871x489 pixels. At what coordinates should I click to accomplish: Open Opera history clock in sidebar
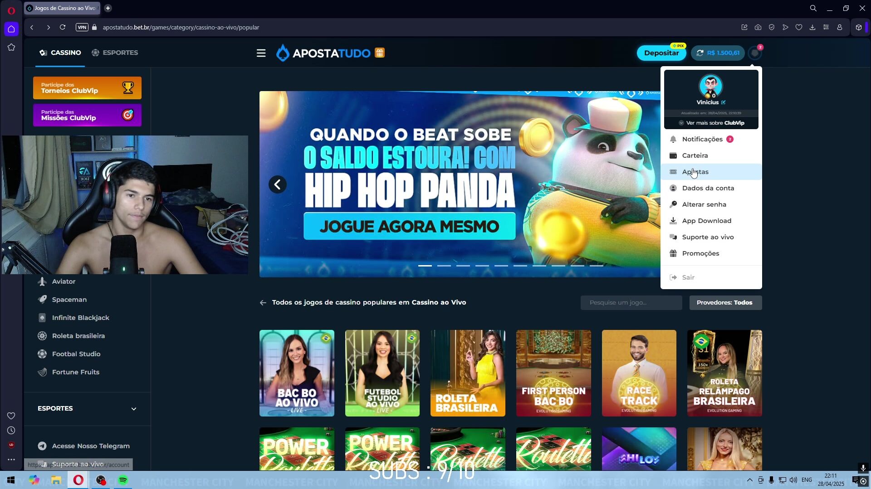[11, 431]
